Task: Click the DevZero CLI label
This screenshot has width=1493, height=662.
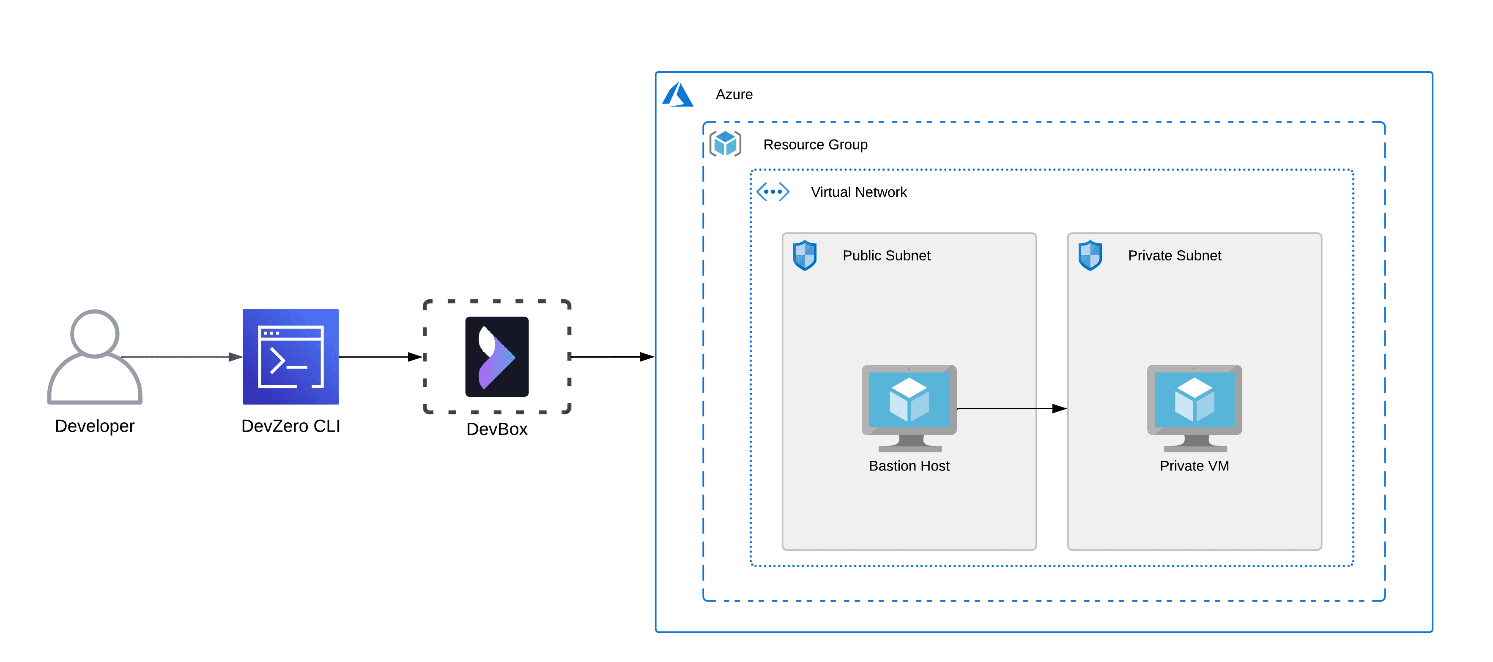Action: pyautogui.click(x=290, y=426)
